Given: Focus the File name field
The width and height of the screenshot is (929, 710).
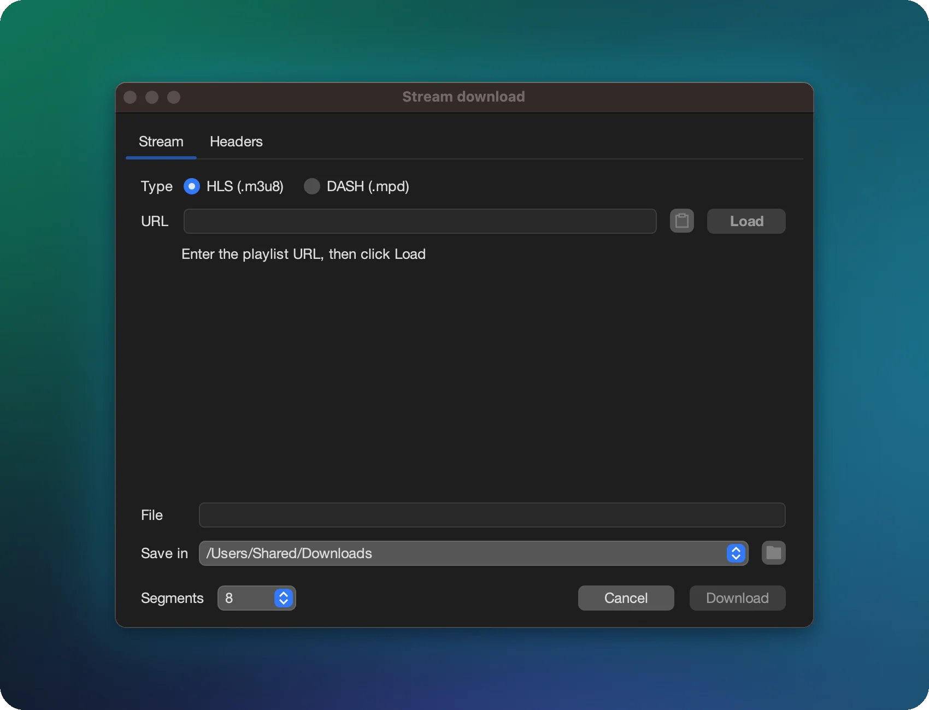Looking at the screenshot, I should coord(492,515).
